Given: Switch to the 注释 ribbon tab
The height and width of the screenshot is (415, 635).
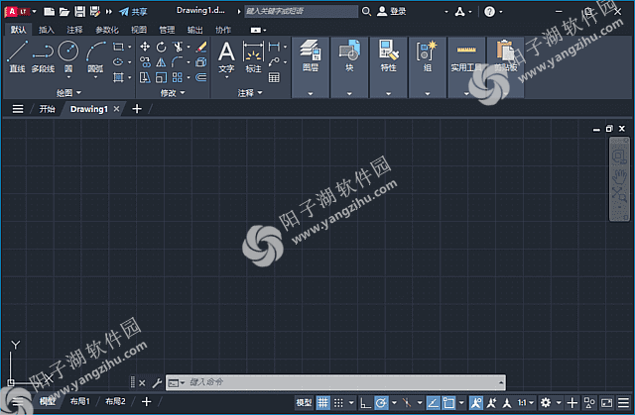Looking at the screenshot, I should coord(74,30).
